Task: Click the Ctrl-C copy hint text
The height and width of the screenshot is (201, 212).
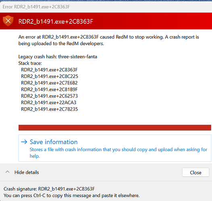Action: [71, 195]
